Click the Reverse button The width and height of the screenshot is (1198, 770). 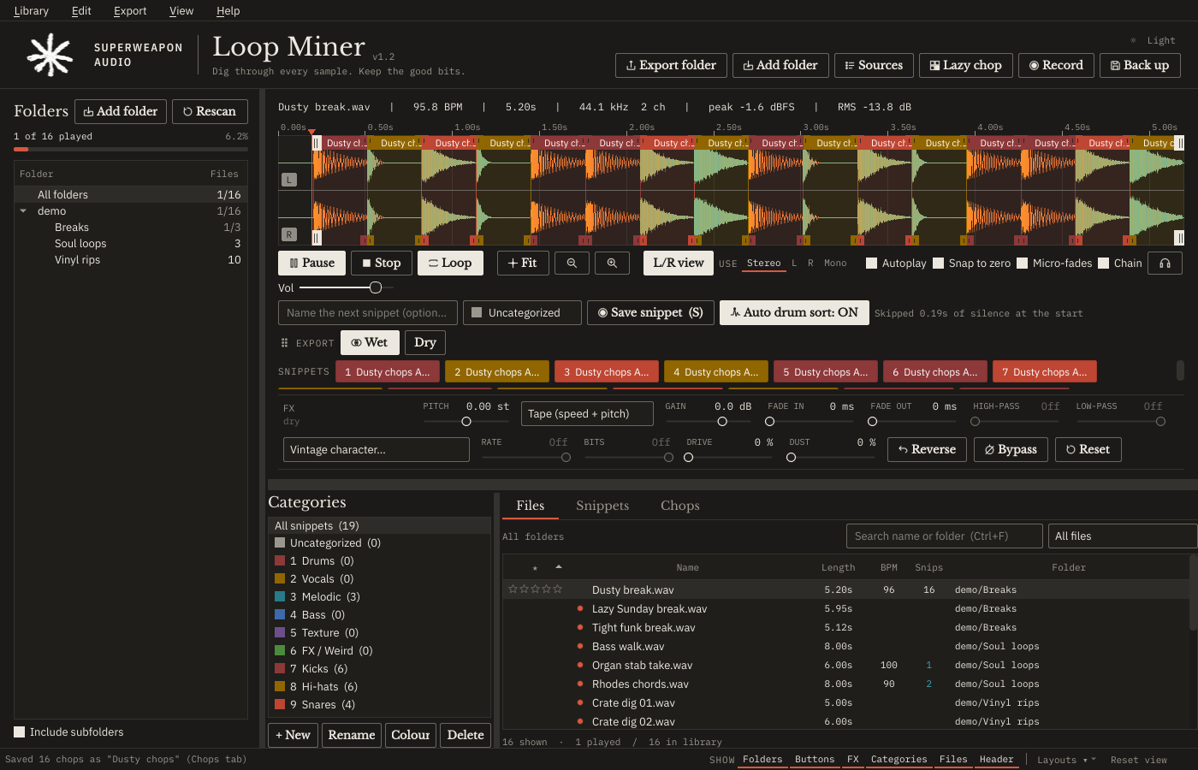tap(928, 450)
